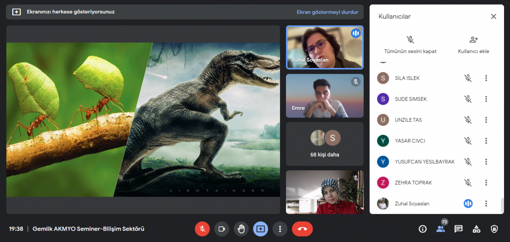Mute SILA ISLEK's microphone icon
510x242 pixels.
click(x=468, y=78)
